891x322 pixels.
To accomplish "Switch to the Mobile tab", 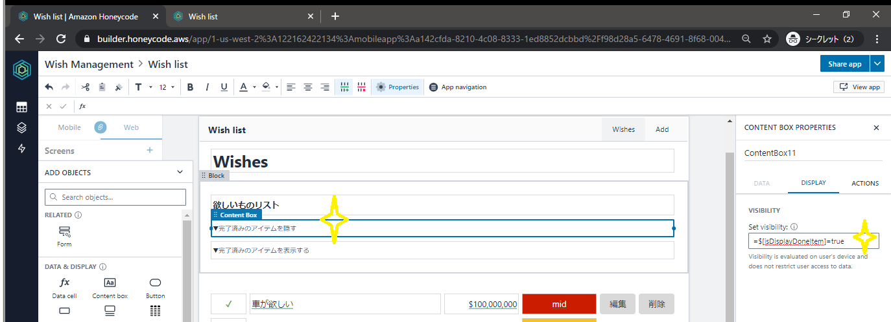I will coord(69,127).
